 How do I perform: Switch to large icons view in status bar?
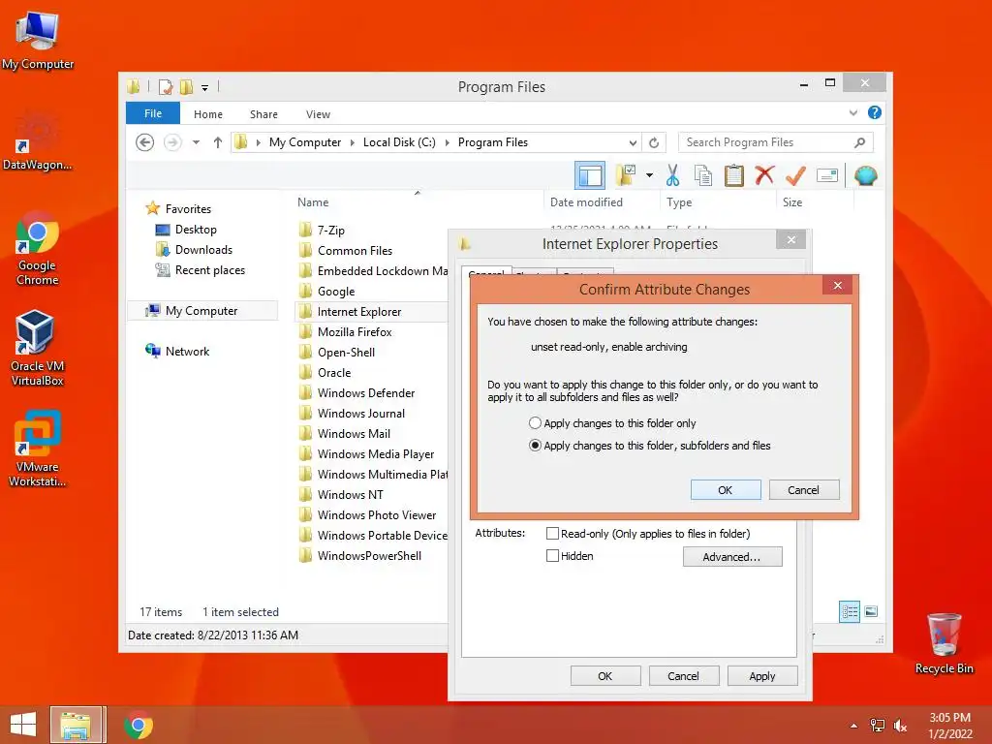(x=871, y=611)
